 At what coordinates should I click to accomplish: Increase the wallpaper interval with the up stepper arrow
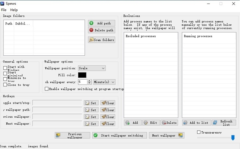(x=90, y=81)
